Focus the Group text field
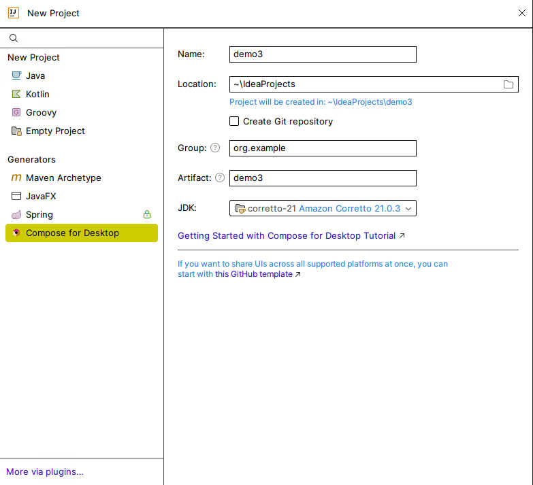533x485 pixels. [x=323, y=148]
